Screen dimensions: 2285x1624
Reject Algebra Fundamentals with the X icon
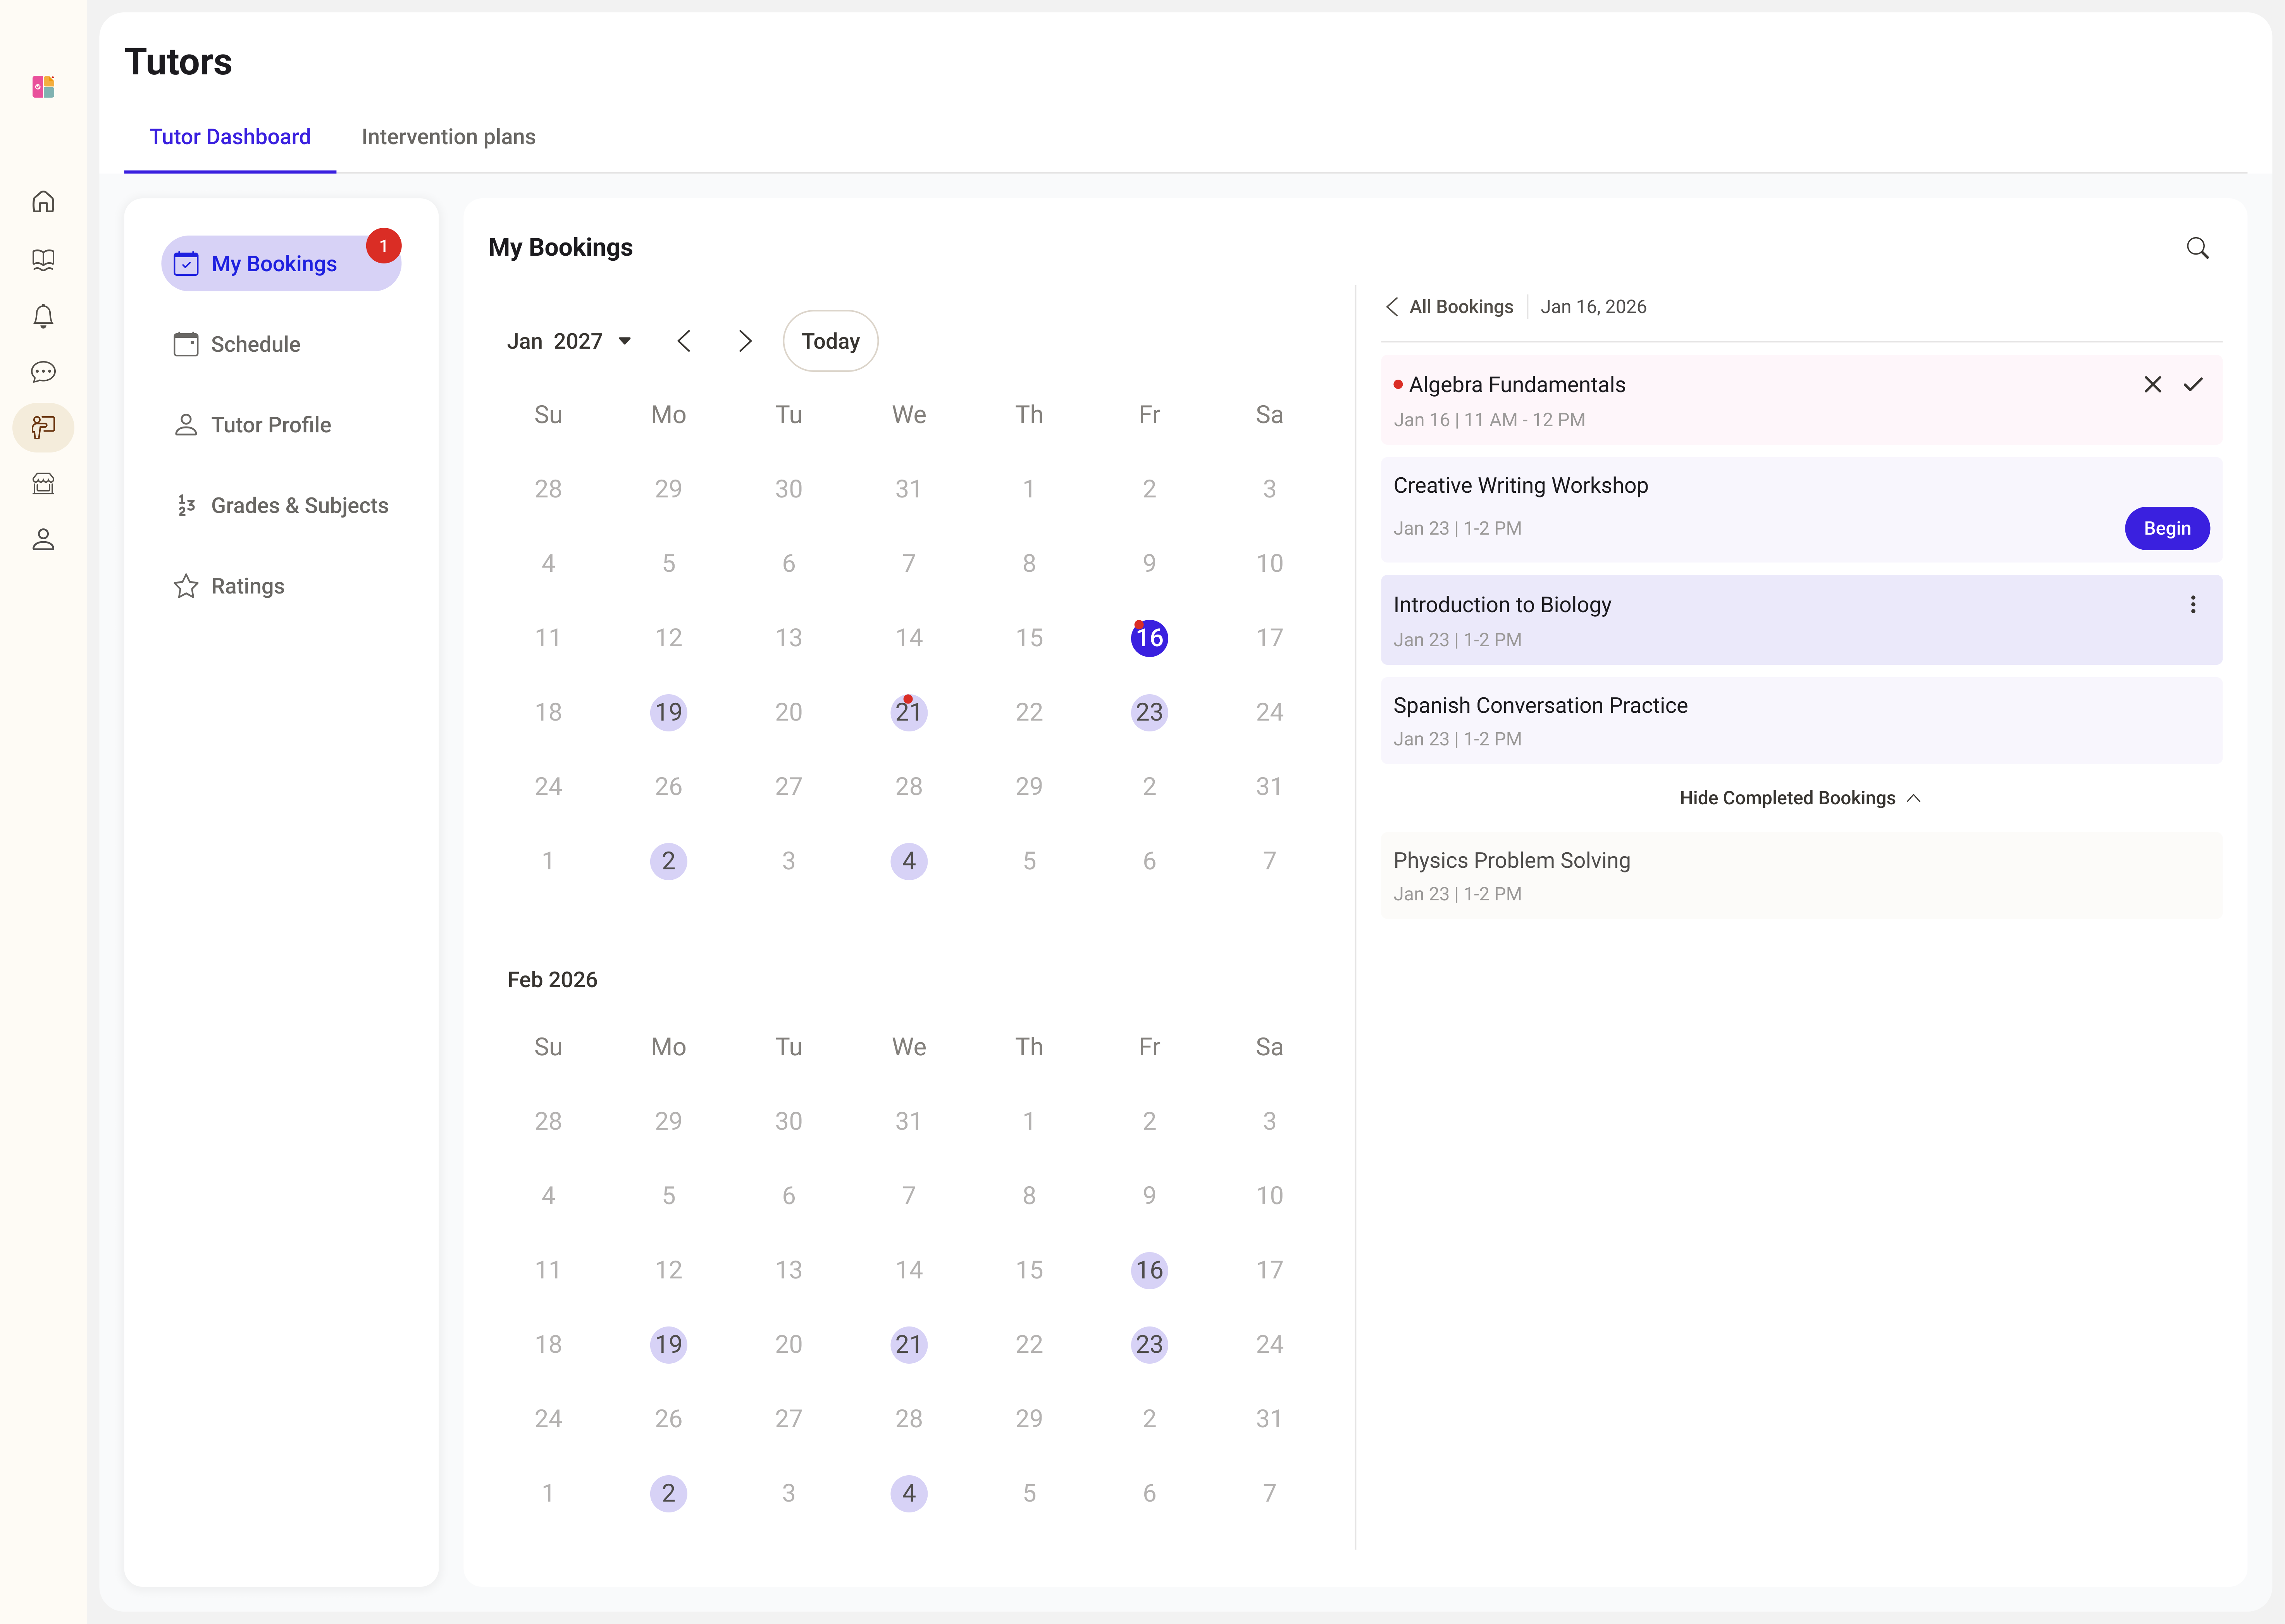[x=2153, y=385]
